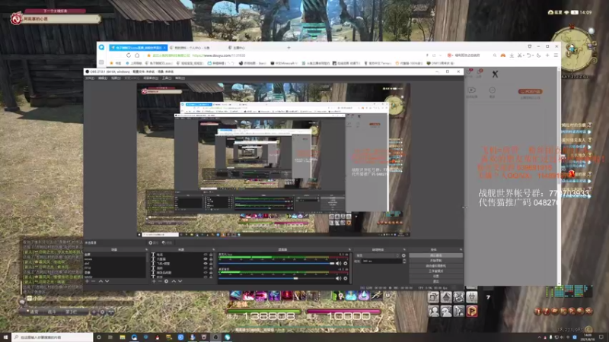Increase the transition duration with stepper arrows
The height and width of the screenshot is (342, 609).
tap(404, 260)
